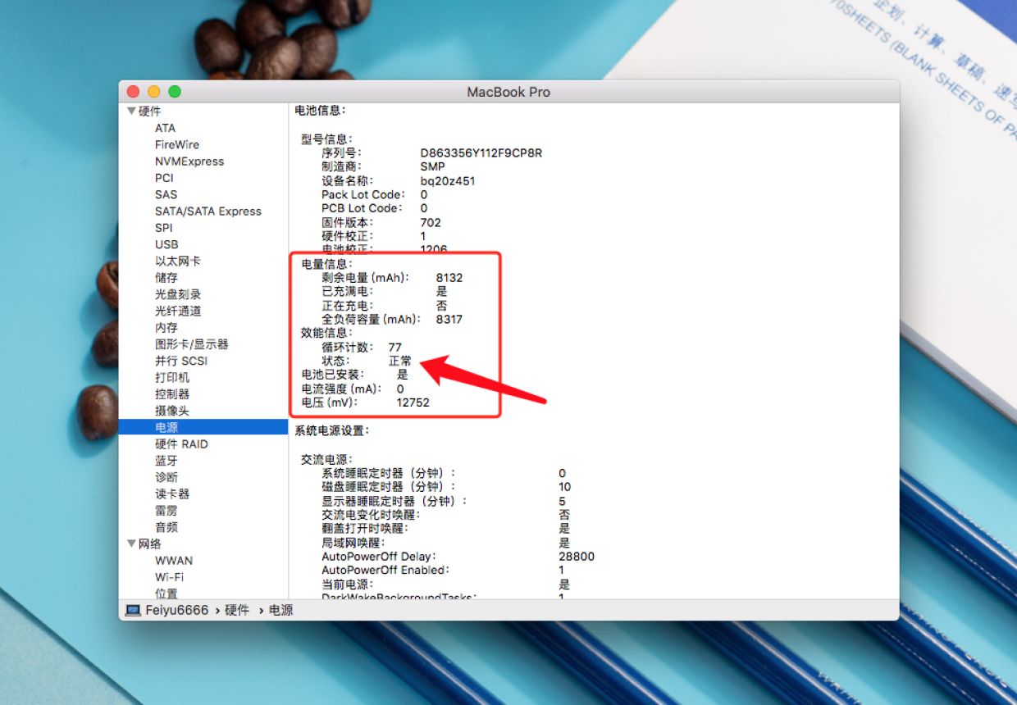Click the 循环计数 value 77
1017x705 pixels.
[395, 348]
